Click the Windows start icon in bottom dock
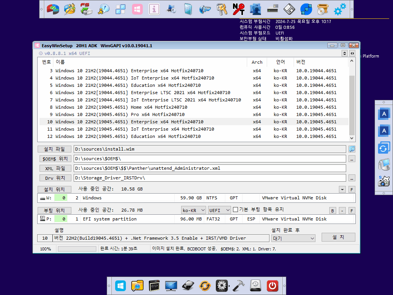Image resolution: width=393 pixels, height=295 pixels. [120, 286]
